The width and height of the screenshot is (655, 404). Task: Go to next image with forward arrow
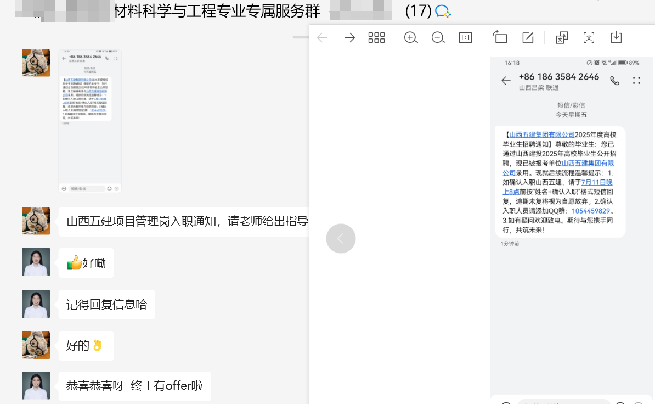[349, 37]
